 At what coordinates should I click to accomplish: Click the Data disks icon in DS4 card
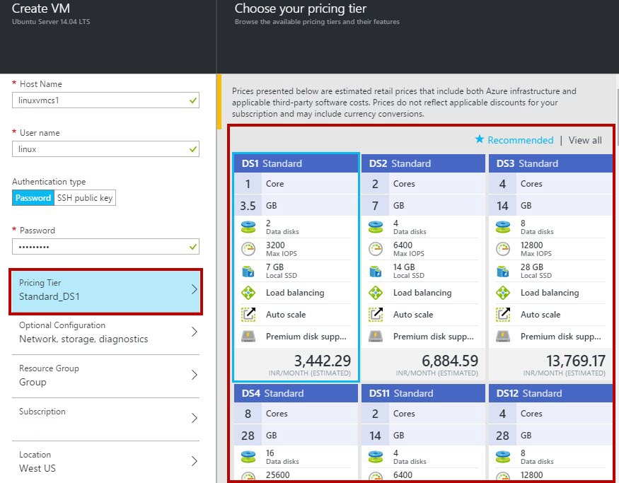[x=248, y=457]
